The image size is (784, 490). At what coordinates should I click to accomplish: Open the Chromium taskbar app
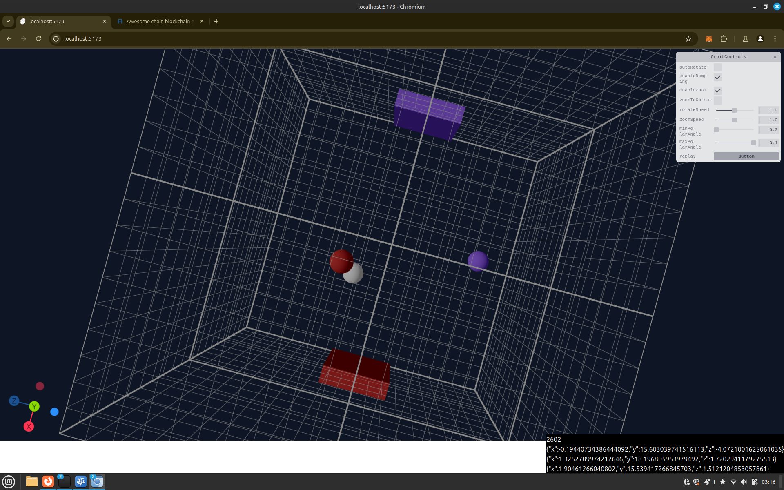tap(97, 482)
